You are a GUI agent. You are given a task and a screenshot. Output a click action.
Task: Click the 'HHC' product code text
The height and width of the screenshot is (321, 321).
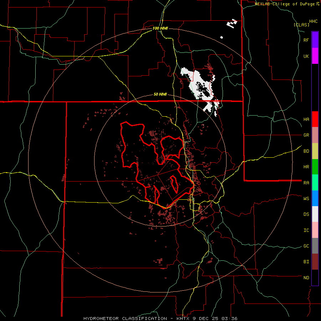[314, 21]
